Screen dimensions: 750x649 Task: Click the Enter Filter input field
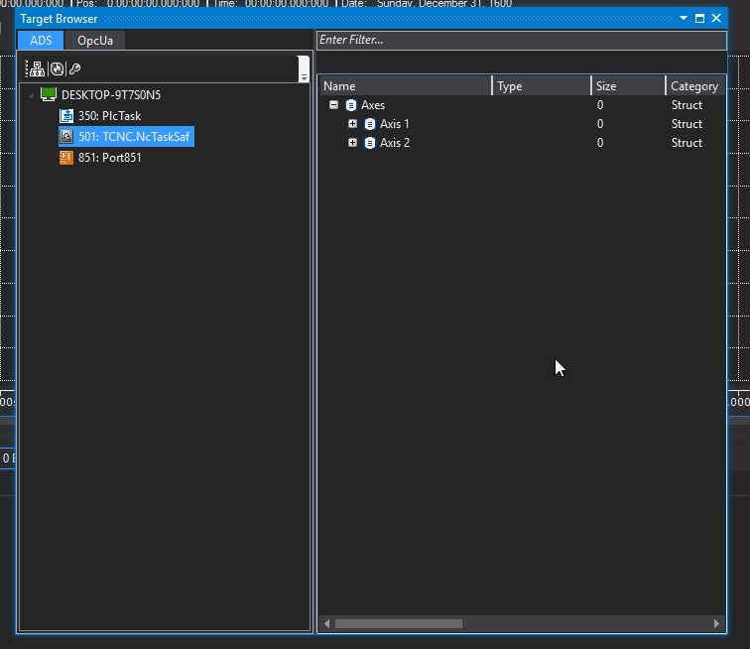click(522, 40)
